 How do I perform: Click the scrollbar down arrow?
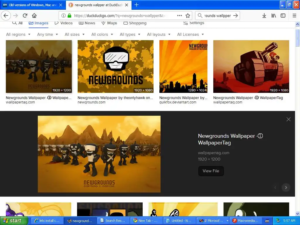pos(297,214)
